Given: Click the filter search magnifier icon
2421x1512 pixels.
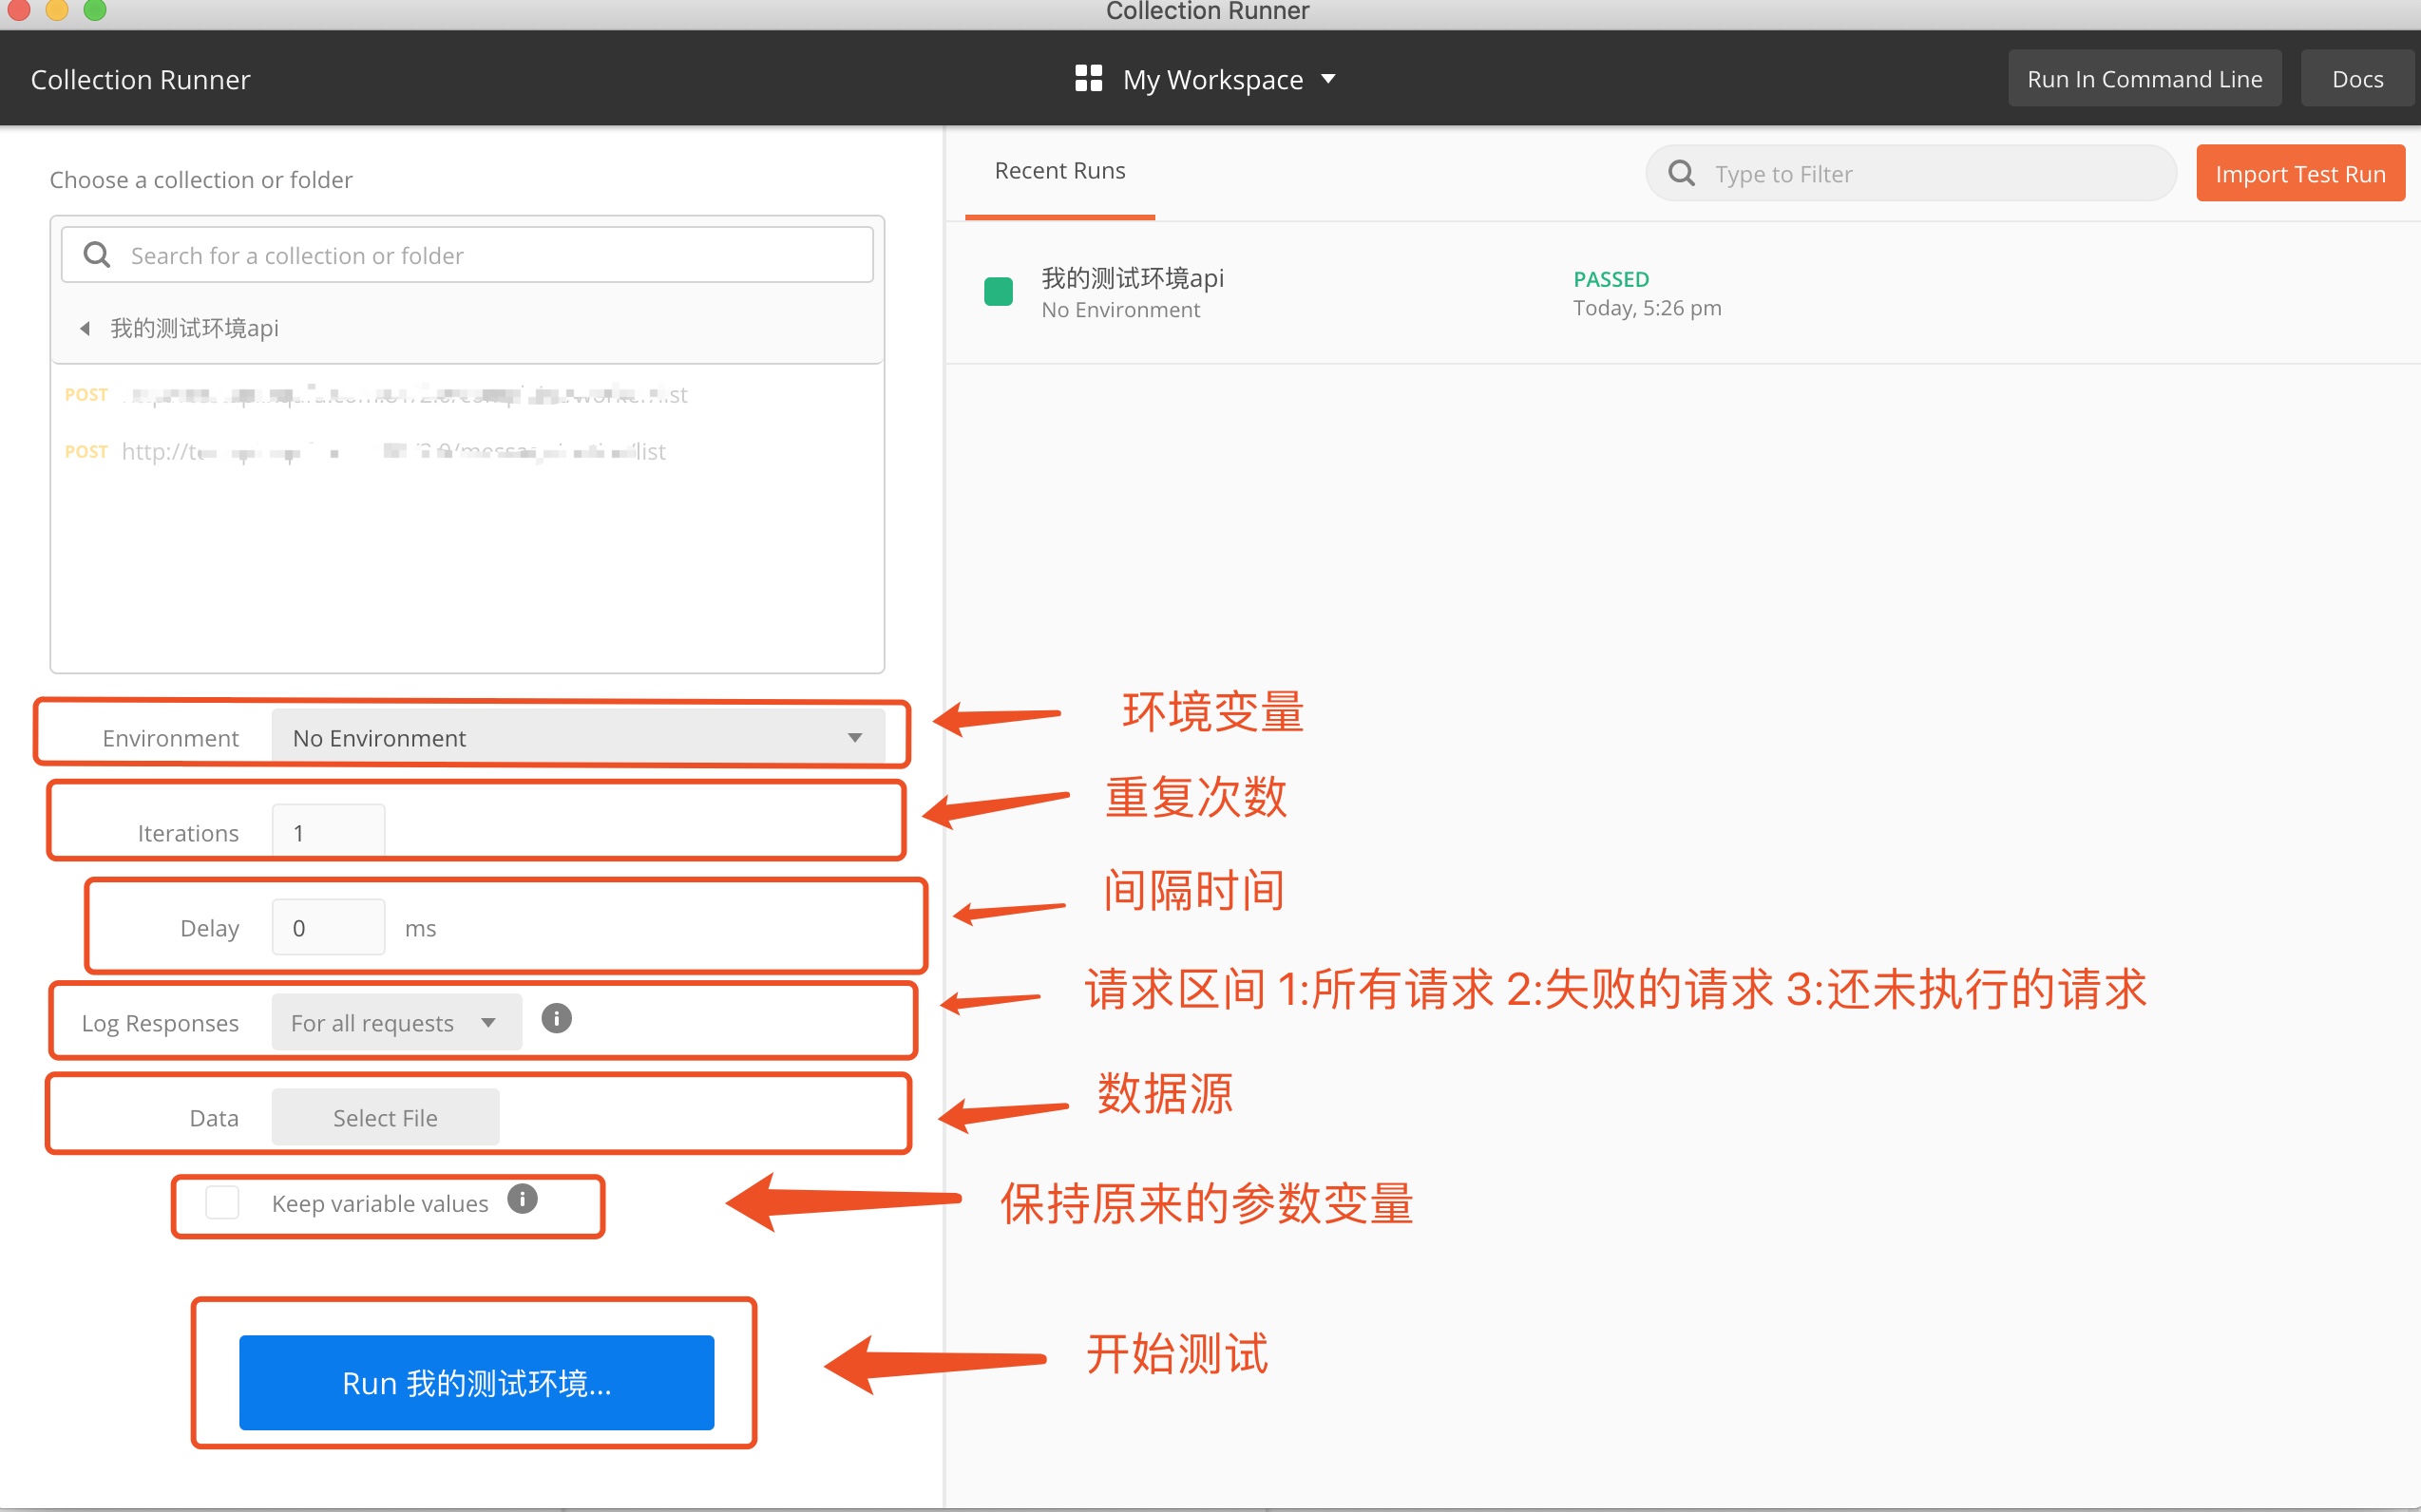Looking at the screenshot, I should [1682, 173].
